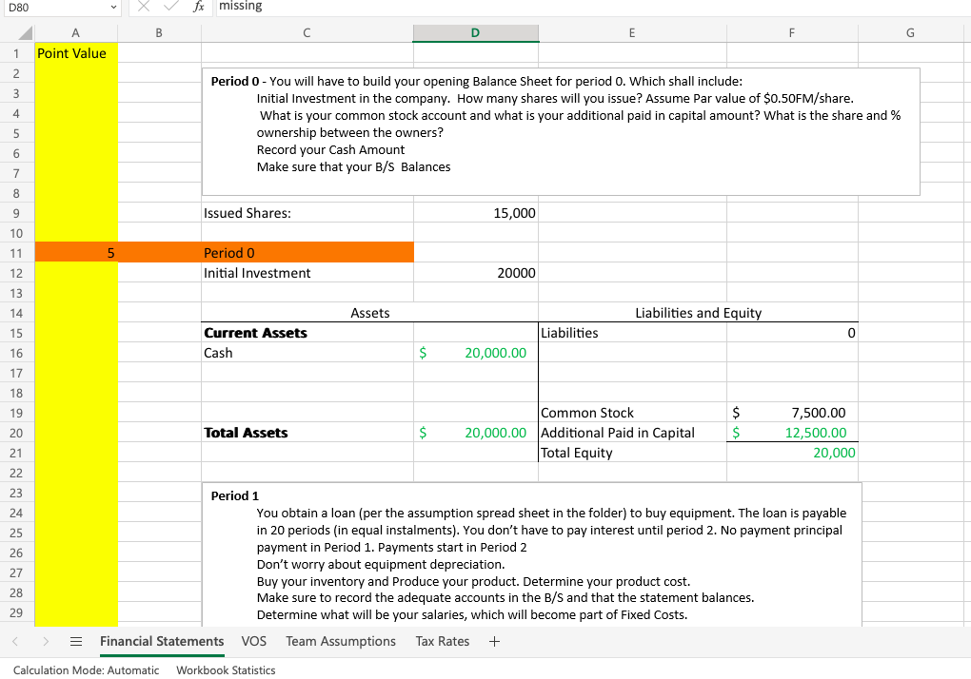The width and height of the screenshot is (971, 679).
Task: Click the next sheet navigation arrow
Action: click(45, 641)
